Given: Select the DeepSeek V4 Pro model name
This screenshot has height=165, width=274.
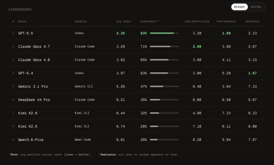Looking at the screenshot, I should point(34,100).
